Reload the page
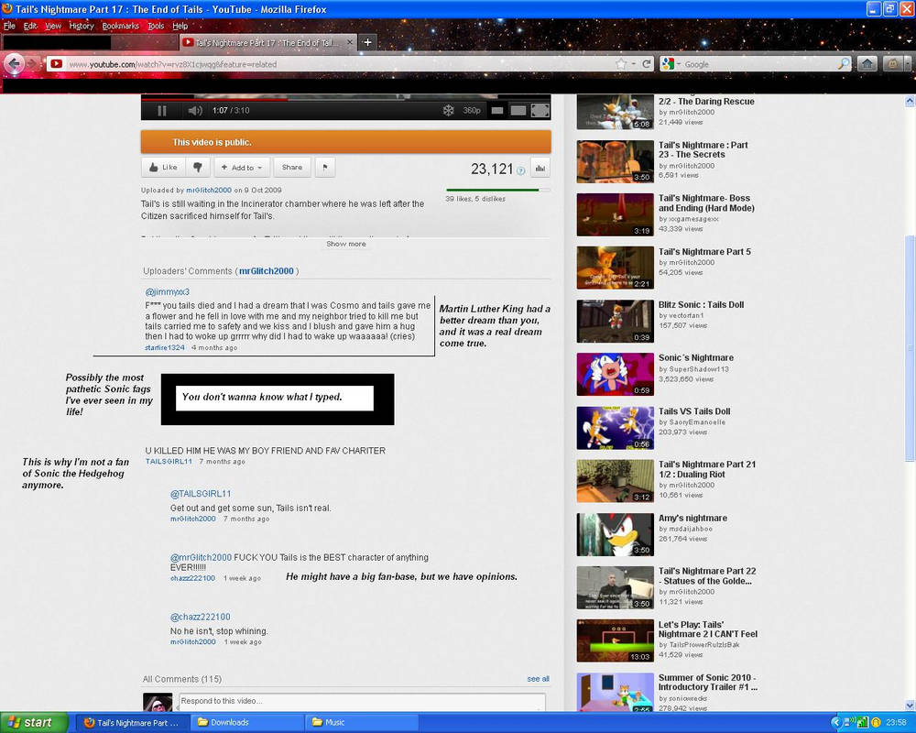Image resolution: width=916 pixels, height=733 pixels. tap(646, 64)
